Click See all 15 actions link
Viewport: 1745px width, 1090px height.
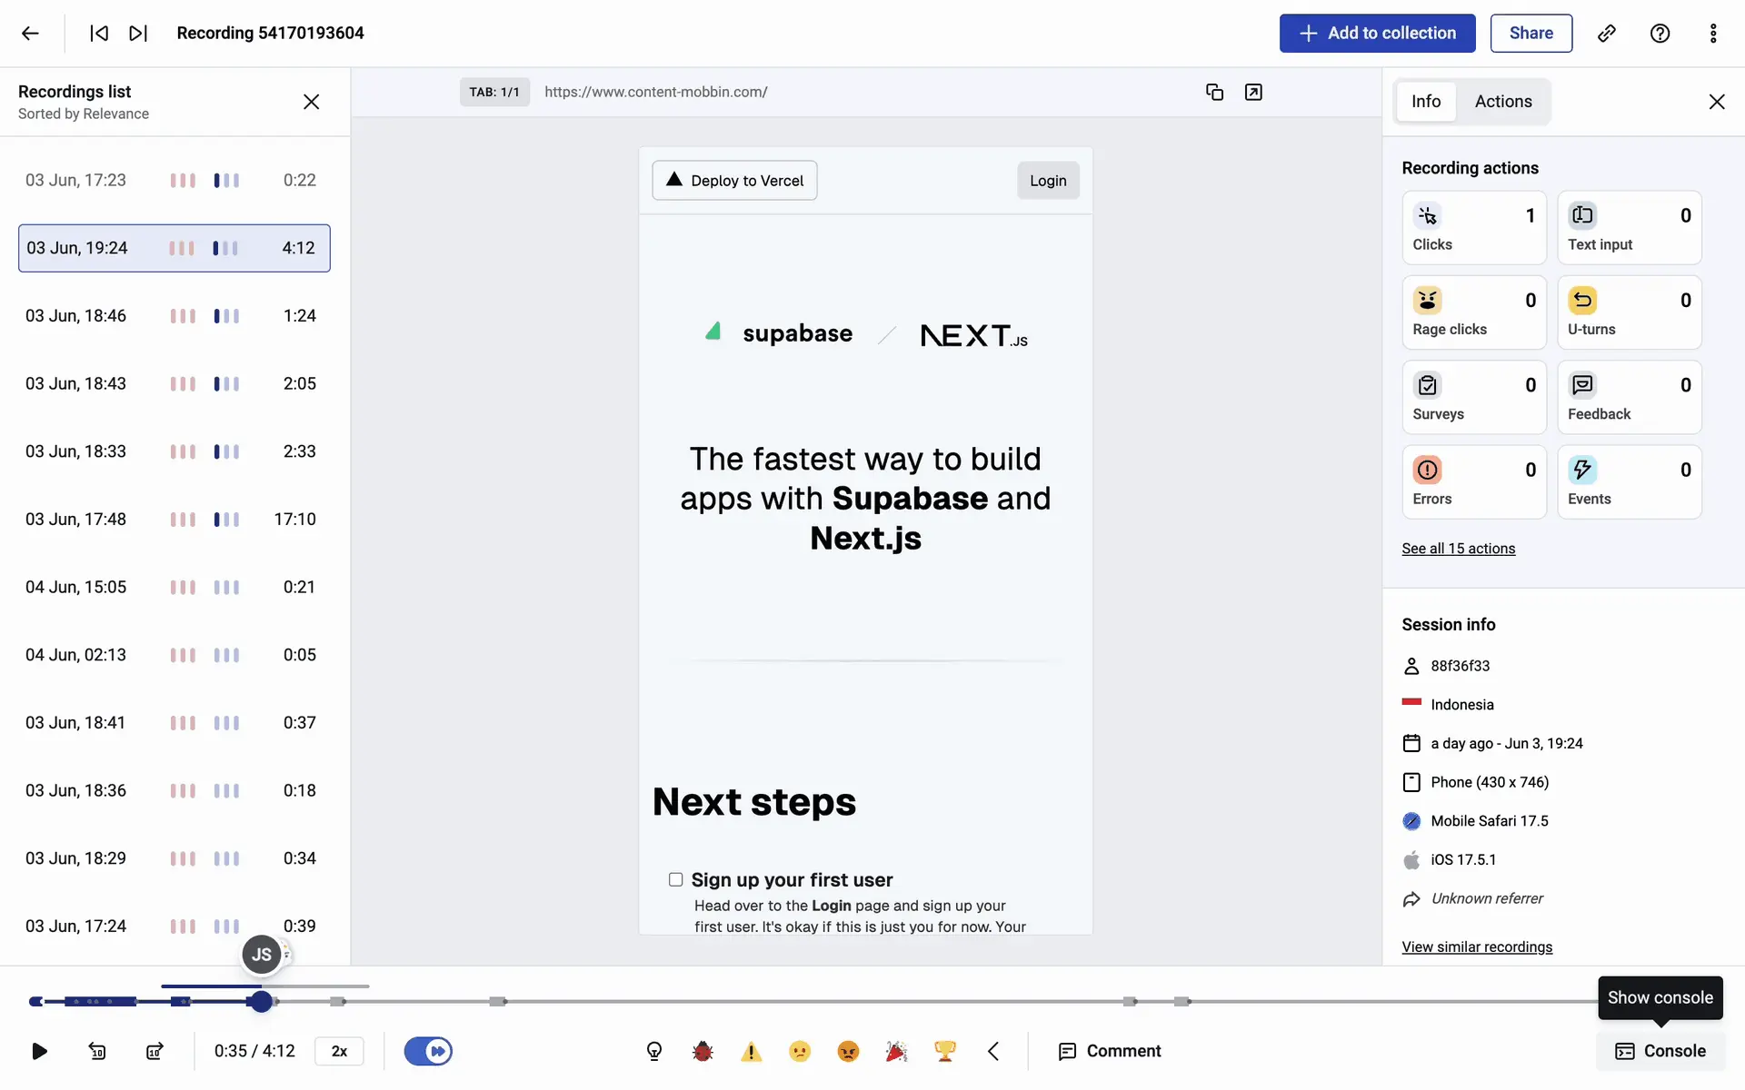[x=1458, y=549]
